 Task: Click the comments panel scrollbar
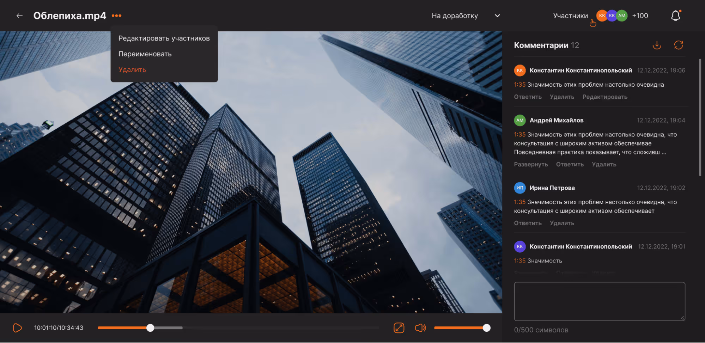[700, 117]
